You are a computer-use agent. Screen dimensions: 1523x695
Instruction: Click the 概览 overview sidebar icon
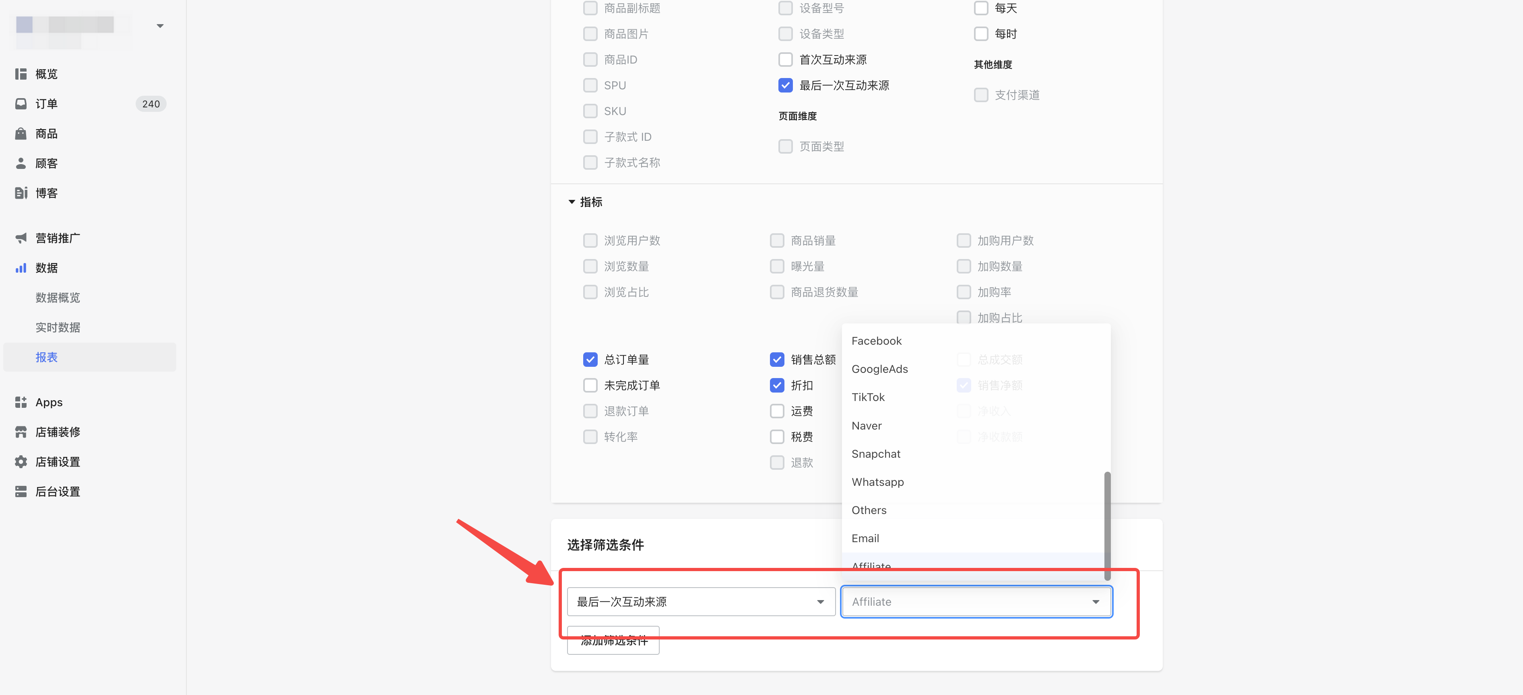pyautogui.click(x=21, y=74)
